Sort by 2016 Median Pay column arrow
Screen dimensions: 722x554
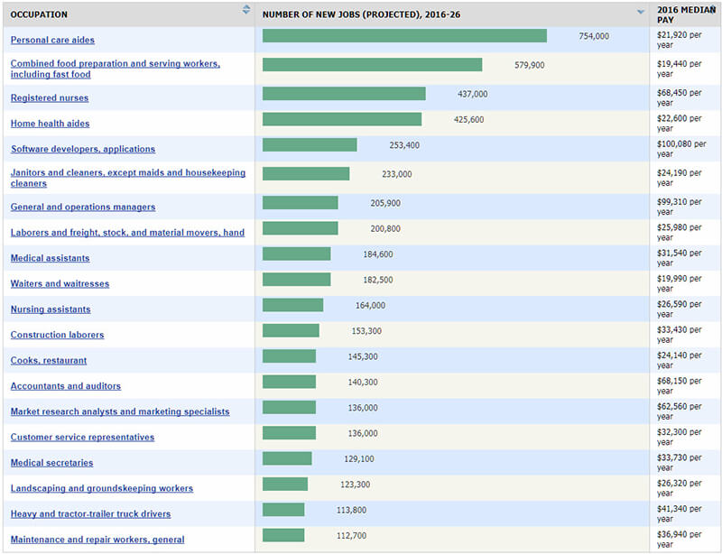tap(713, 7)
